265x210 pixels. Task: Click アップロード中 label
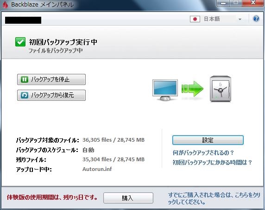(34, 170)
